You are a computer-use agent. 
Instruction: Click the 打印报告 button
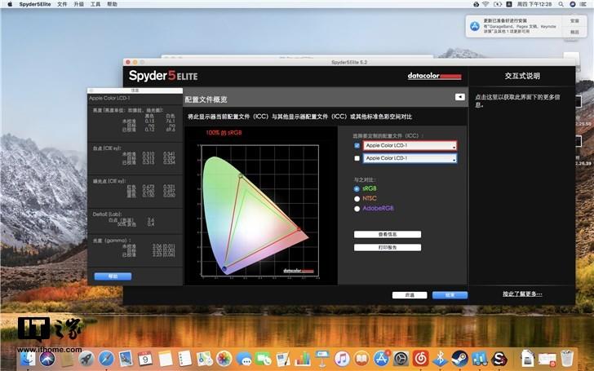point(387,248)
